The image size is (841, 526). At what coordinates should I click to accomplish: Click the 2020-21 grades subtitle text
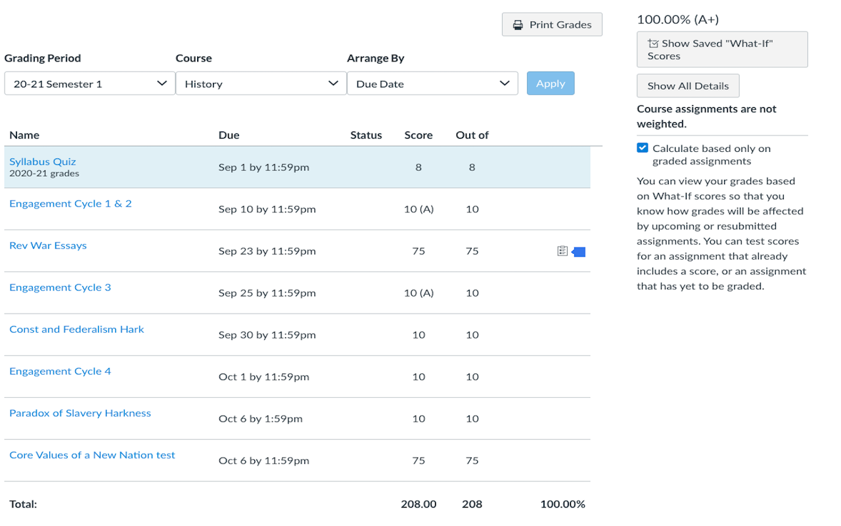coord(44,174)
